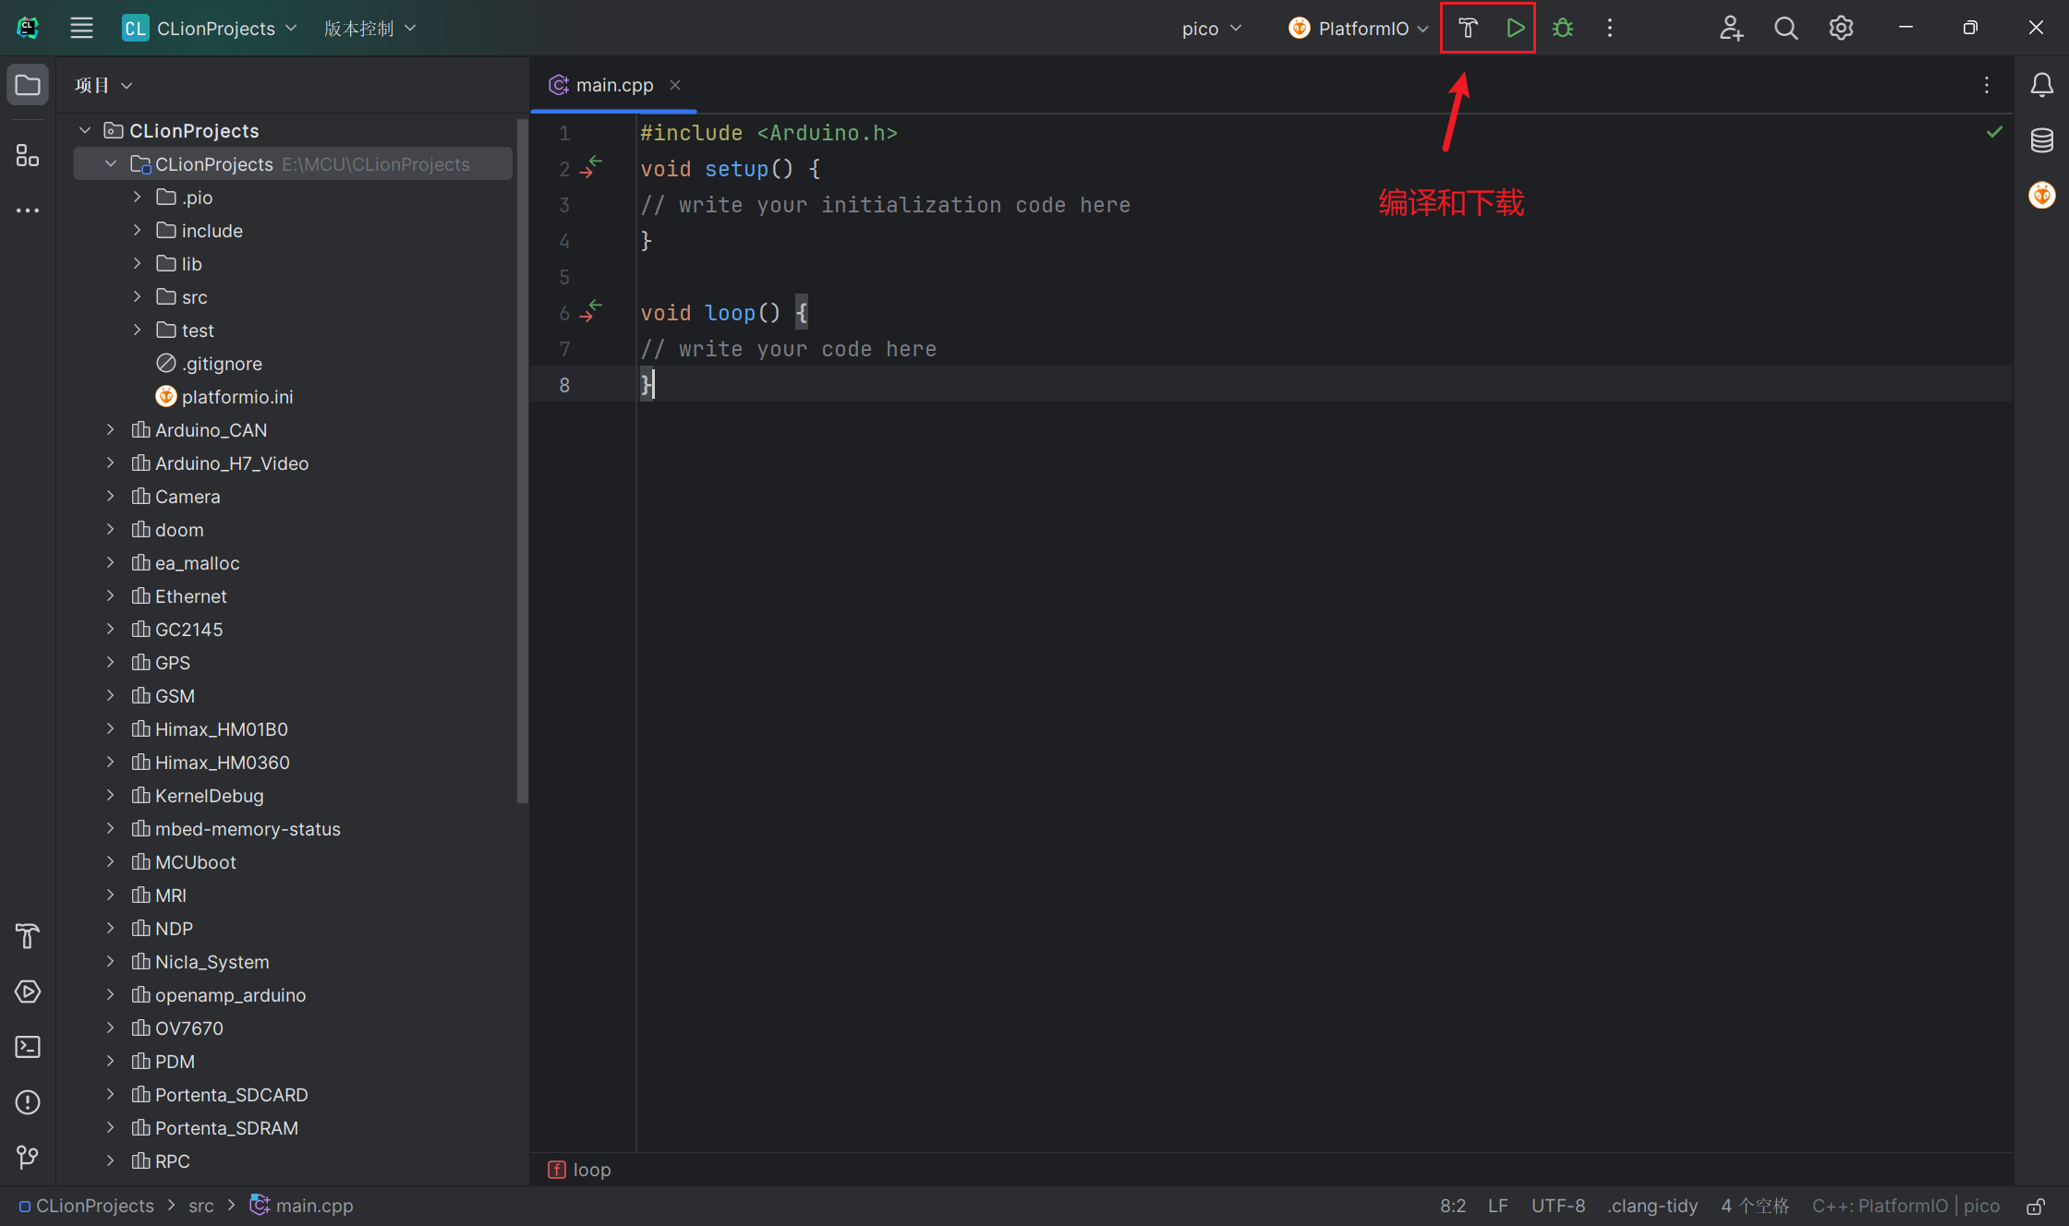Open PlatformIO run configuration dropdown

coord(1359,28)
